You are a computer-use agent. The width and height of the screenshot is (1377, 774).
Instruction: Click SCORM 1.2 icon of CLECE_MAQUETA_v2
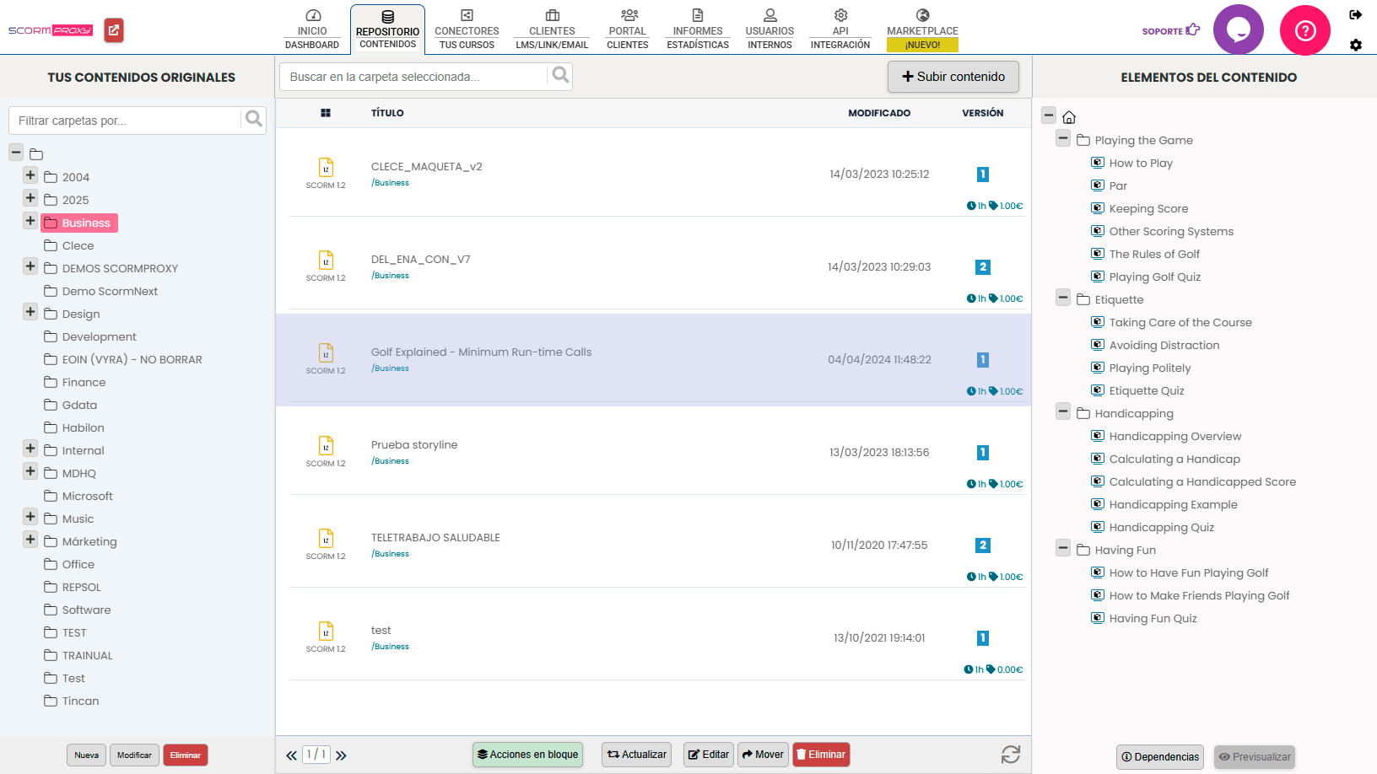326,168
